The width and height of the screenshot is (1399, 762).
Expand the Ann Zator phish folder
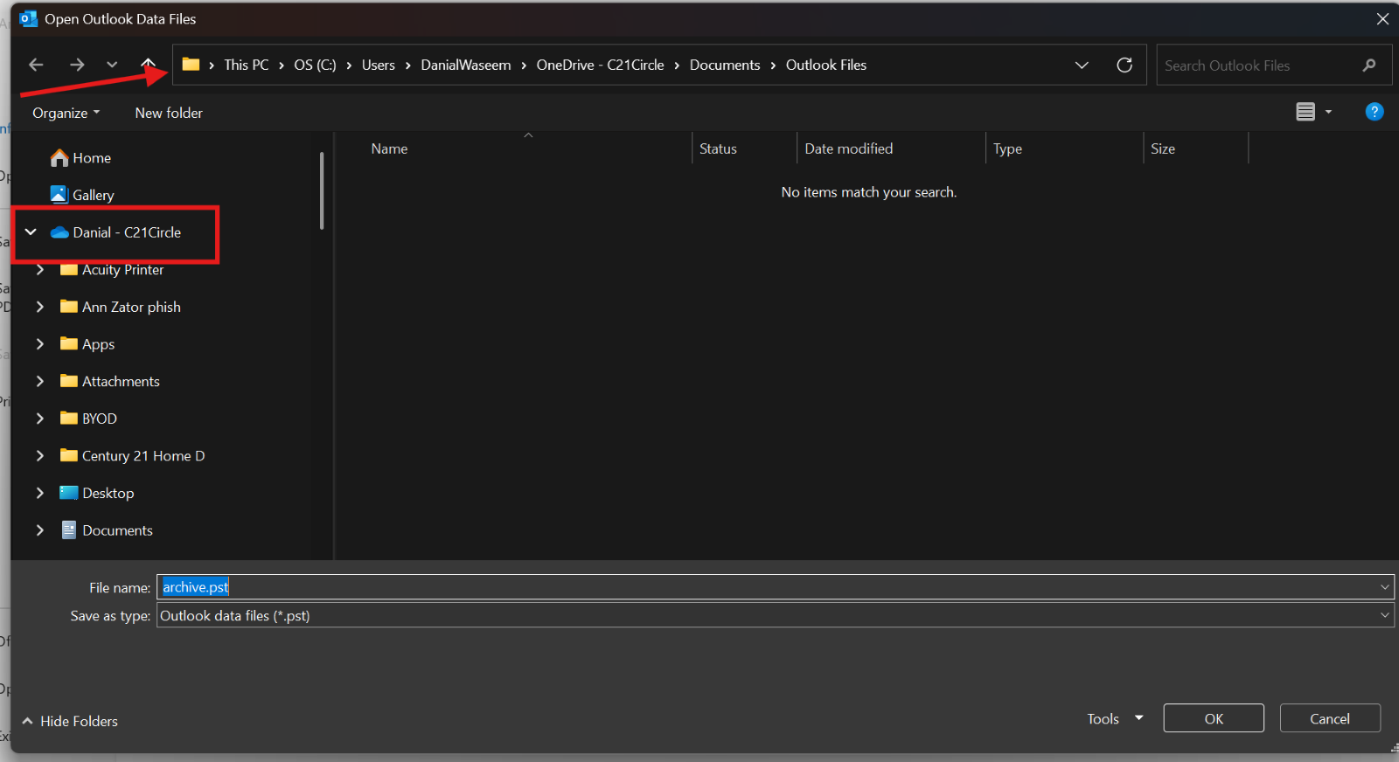[x=40, y=307]
